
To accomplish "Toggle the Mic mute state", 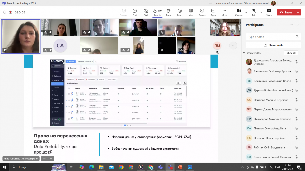I will click(x=254, y=12).
